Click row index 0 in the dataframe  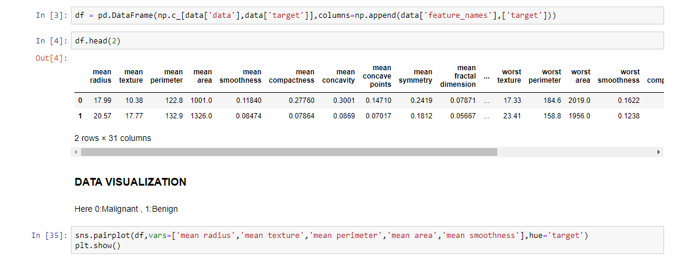pos(80,101)
